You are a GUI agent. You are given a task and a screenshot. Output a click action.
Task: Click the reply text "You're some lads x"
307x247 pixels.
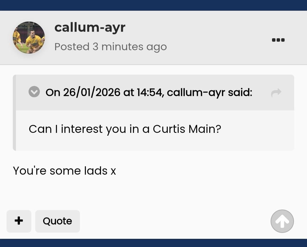[65, 171]
